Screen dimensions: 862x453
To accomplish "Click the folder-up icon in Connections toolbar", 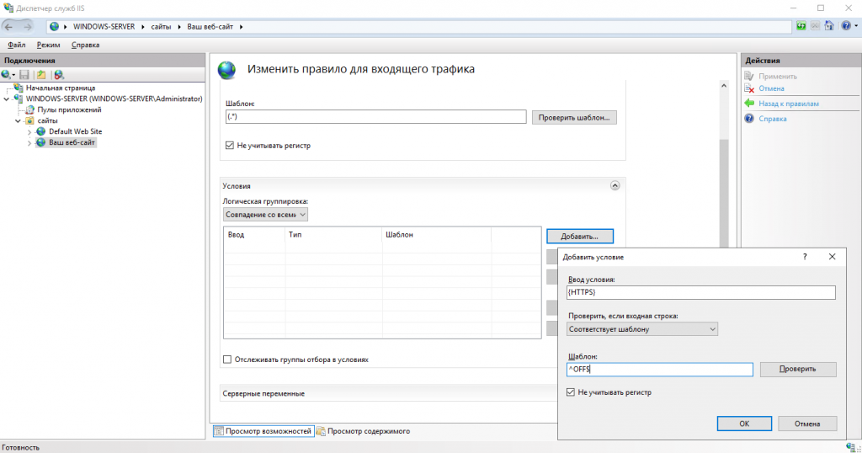I will pyautogui.click(x=41, y=75).
